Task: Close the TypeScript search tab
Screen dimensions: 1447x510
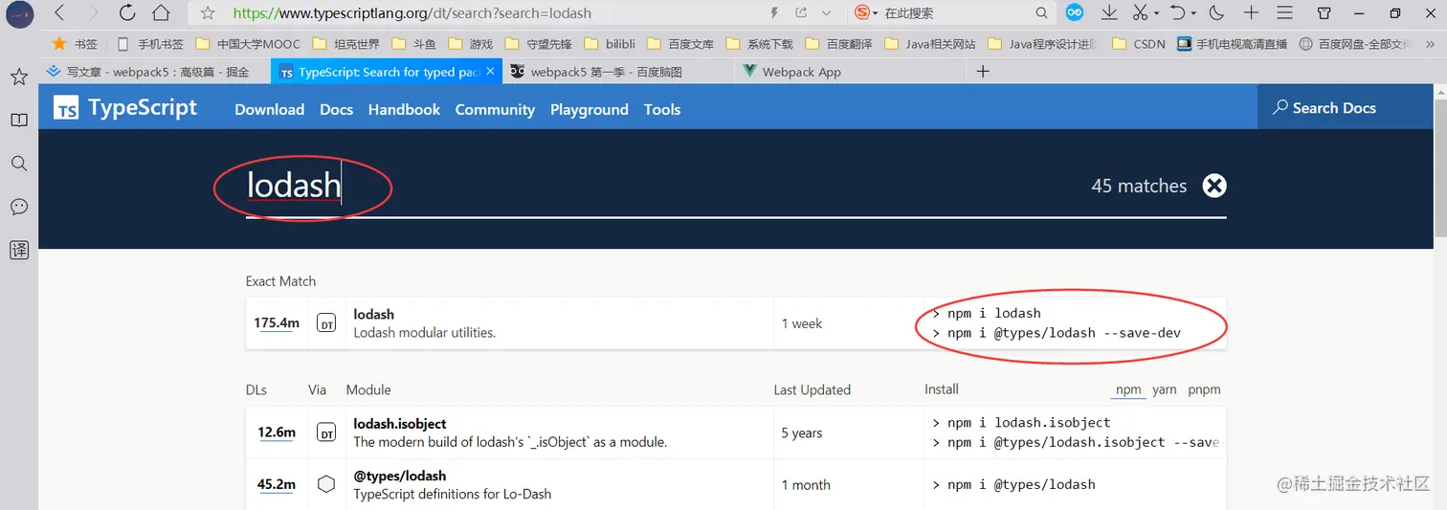Action: pyautogui.click(x=491, y=72)
